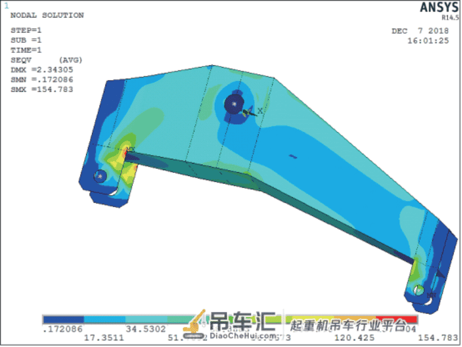Click the X axis label of the triad
This screenshot has height=347, width=462.
260,111
